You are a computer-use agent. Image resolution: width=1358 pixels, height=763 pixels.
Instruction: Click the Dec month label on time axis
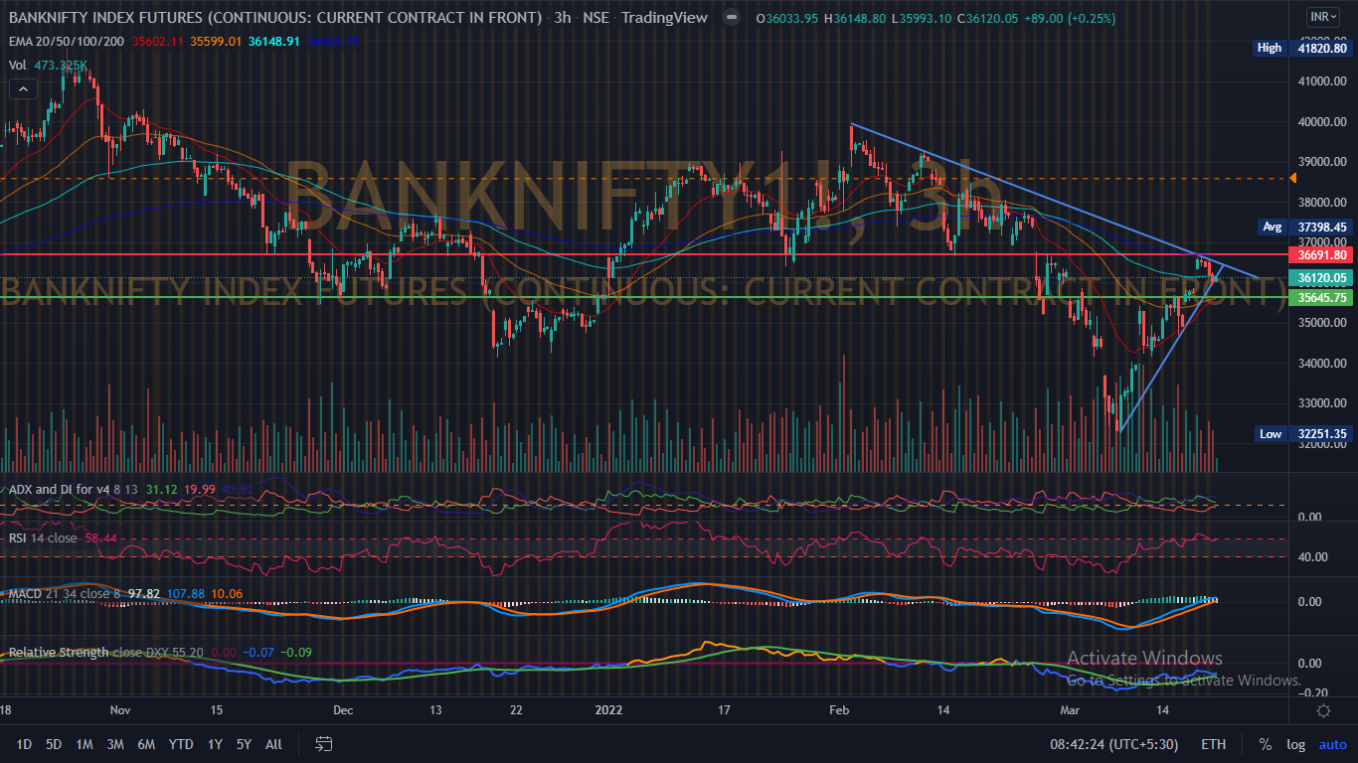point(343,710)
